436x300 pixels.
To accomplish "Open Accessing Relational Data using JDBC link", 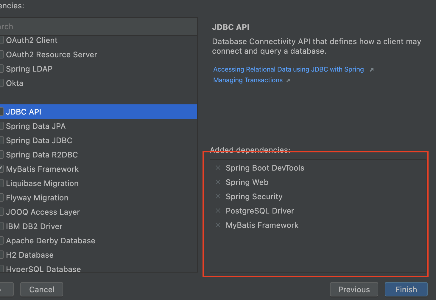I will click(289, 69).
